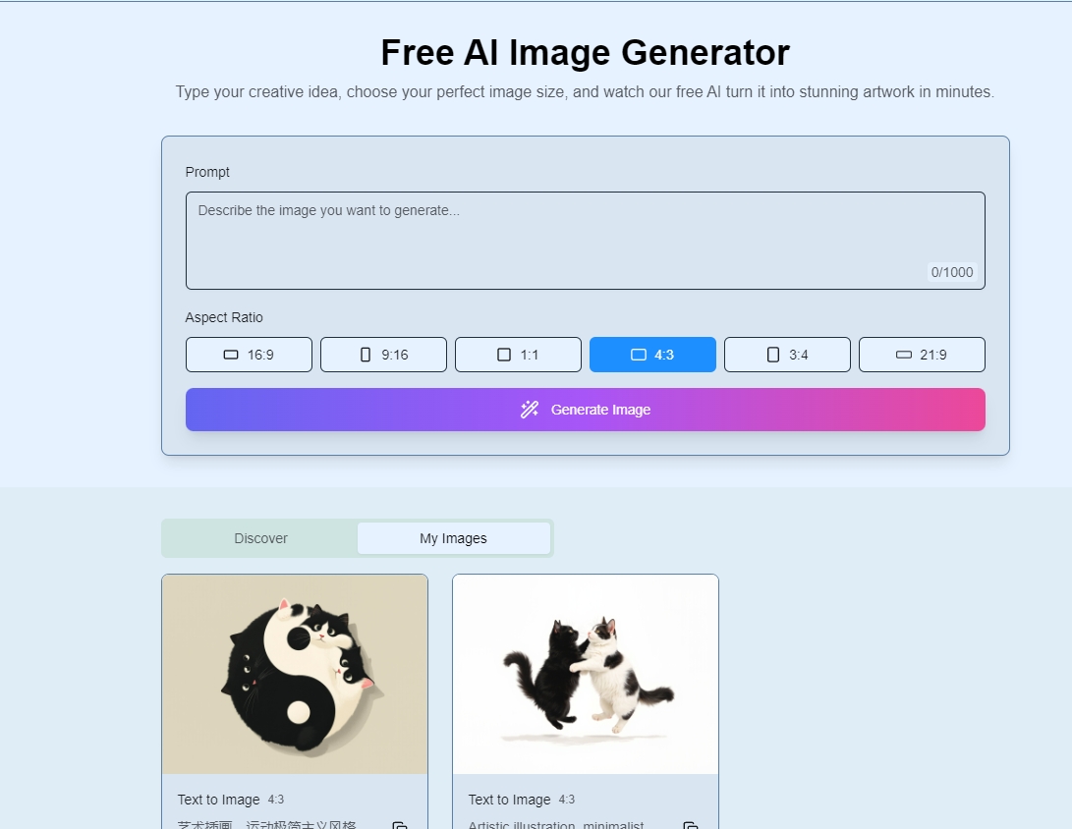The image size is (1072, 829).
Task: Click the 0/1000 character counter
Action: (x=951, y=272)
